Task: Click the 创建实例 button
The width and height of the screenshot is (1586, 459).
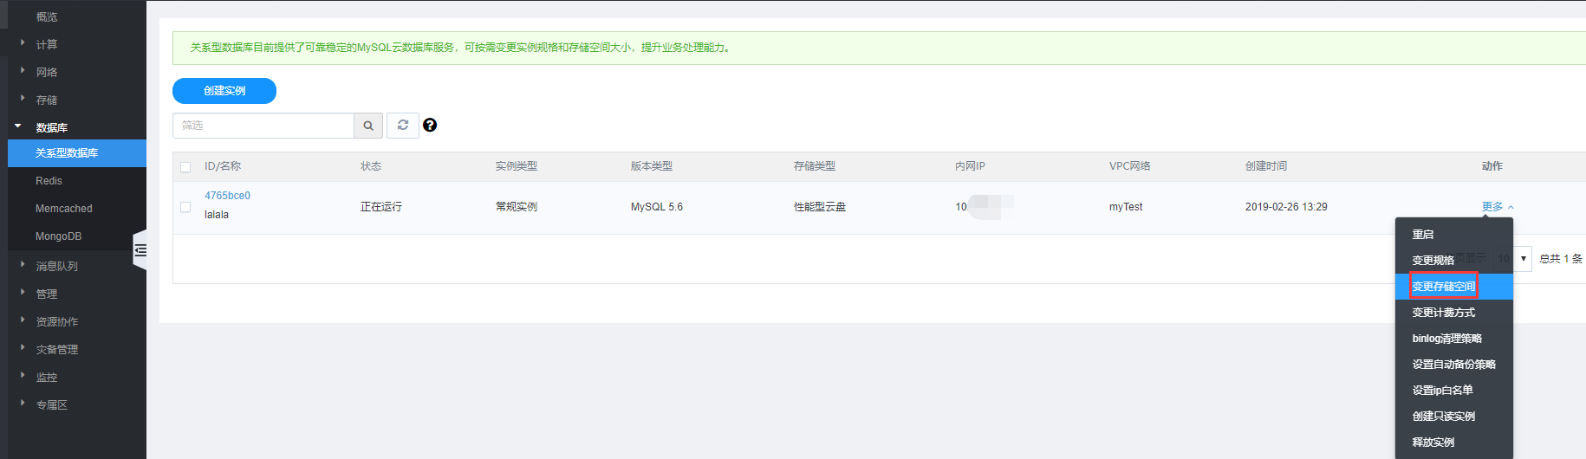Action: tap(224, 91)
